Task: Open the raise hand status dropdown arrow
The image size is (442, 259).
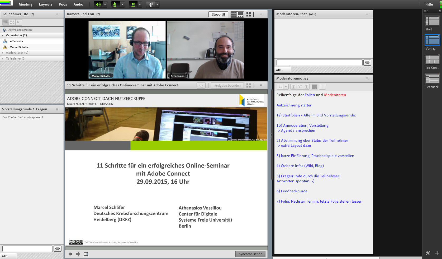Action: point(157,4)
